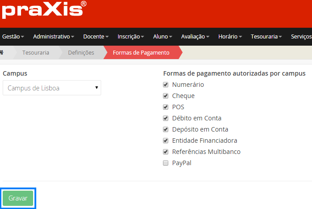Image resolution: width=312 pixels, height=209 pixels.
Task: Open the Campus de Lisboa dropdown
Action: pos(51,88)
